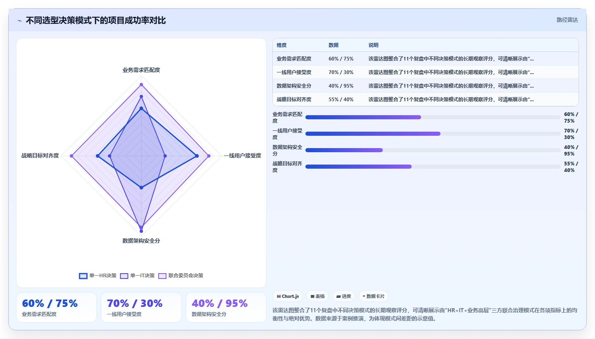
Task: Select the 40% / 95% data card
Action: tap(226, 307)
